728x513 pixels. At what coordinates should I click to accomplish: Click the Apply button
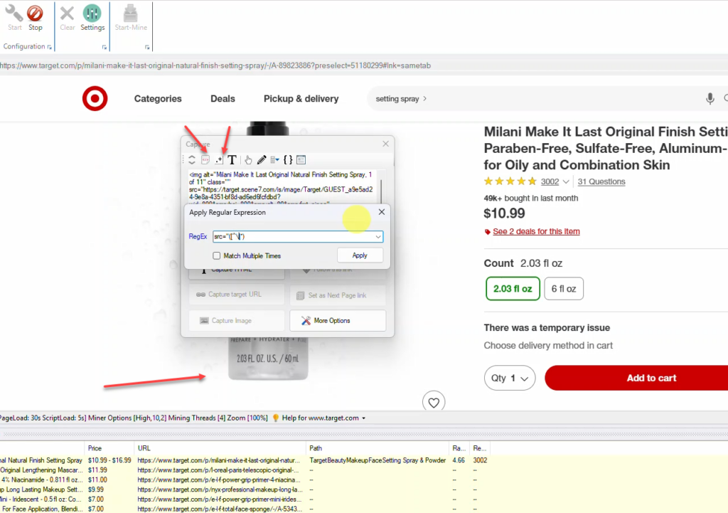[x=360, y=255]
